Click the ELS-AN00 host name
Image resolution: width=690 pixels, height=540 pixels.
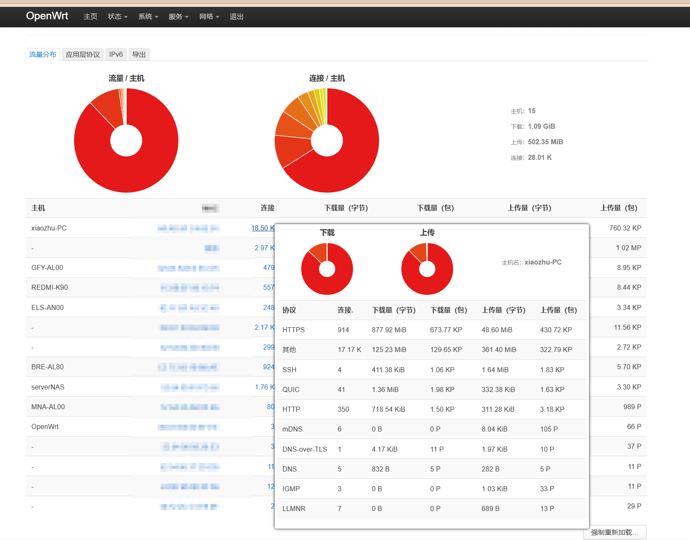[x=48, y=307]
